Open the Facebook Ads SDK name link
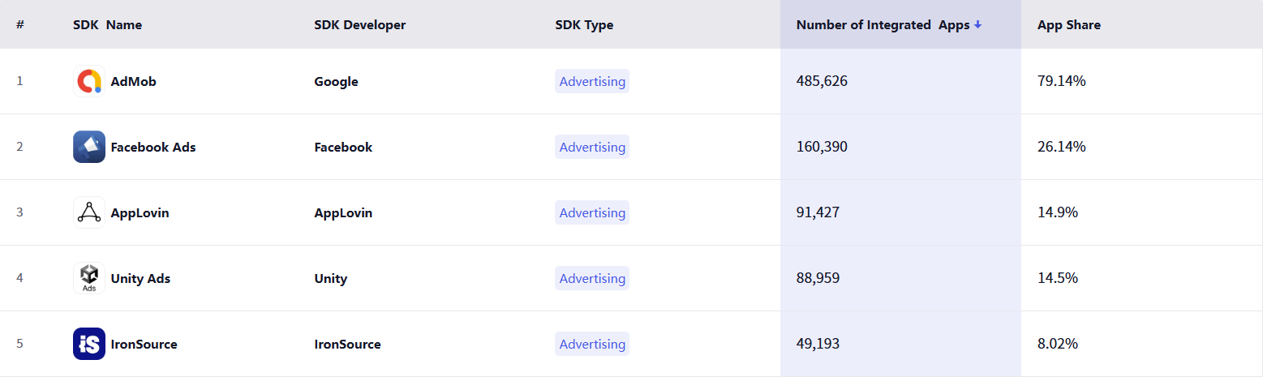Viewport: 1263px width, 377px height. tap(153, 147)
